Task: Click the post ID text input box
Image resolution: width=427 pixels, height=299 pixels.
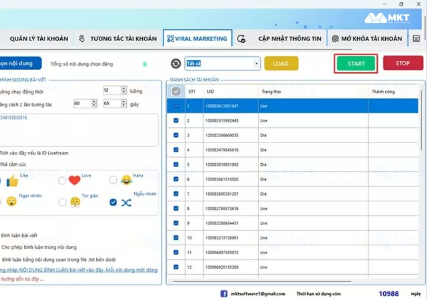Action: click(x=79, y=130)
